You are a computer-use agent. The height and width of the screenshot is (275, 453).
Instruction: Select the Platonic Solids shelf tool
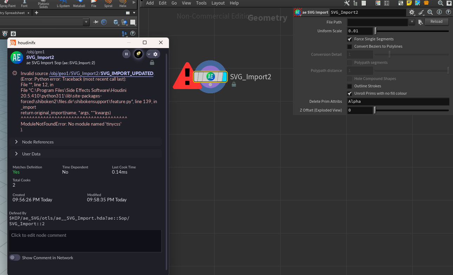click(x=44, y=4)
